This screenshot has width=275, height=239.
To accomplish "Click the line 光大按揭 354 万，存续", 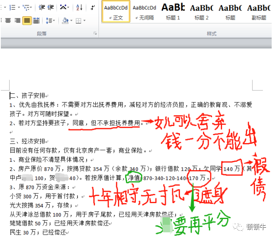I will [x=41, y=206].
